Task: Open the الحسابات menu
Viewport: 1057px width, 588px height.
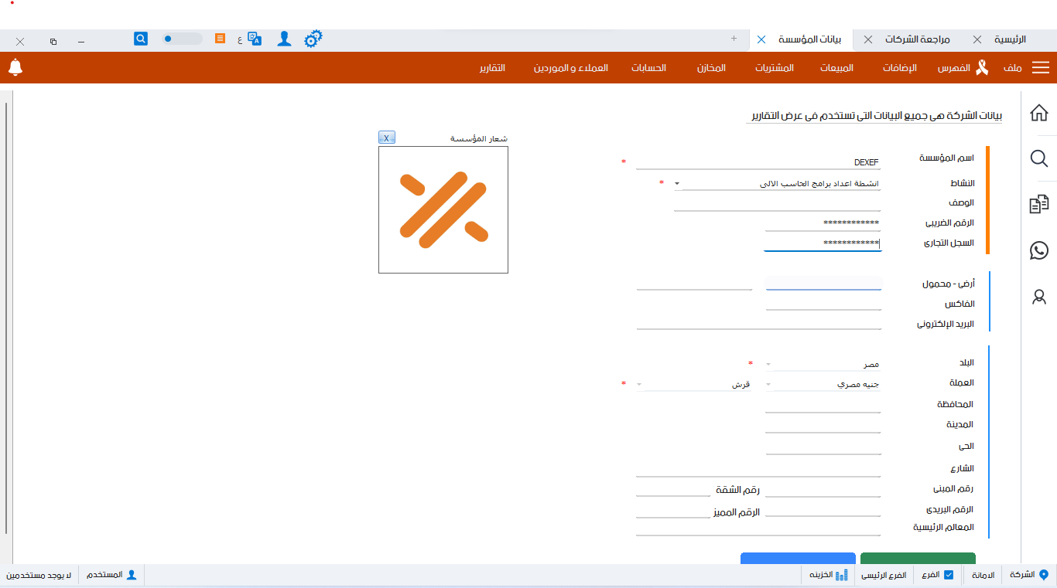Action: click(x=648, y=68)
